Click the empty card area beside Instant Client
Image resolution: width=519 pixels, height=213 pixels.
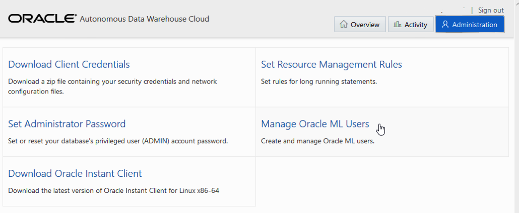382,181
